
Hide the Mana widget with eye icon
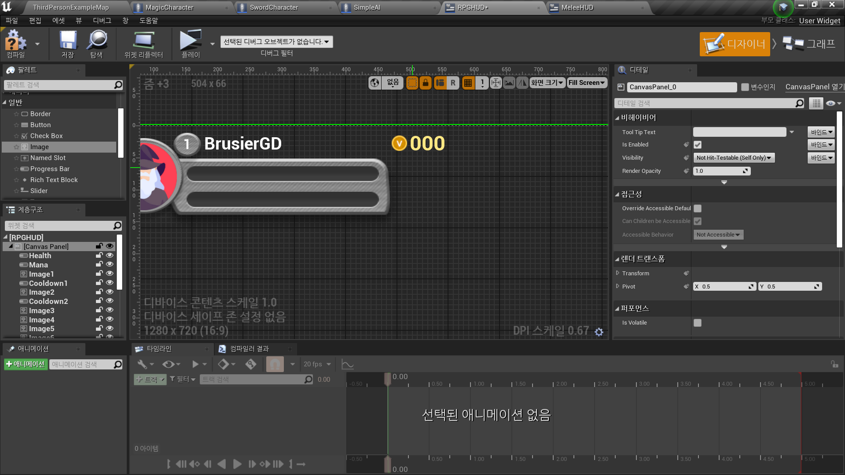pyautogui.click(x=110, y=264)
